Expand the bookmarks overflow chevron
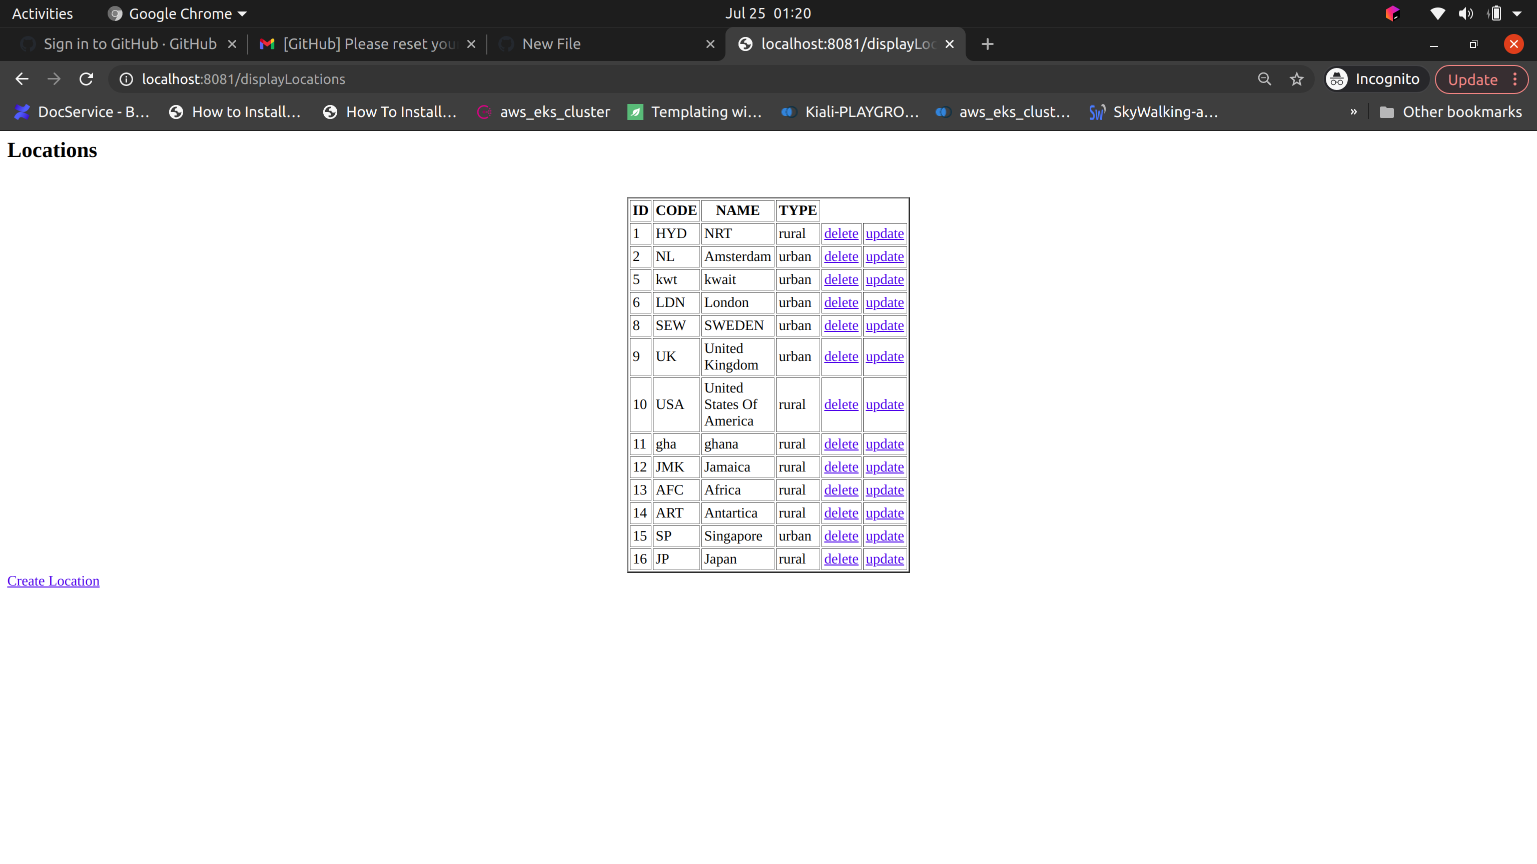Viewport: 1537px width, 864px height. (x=1353, y=111)
